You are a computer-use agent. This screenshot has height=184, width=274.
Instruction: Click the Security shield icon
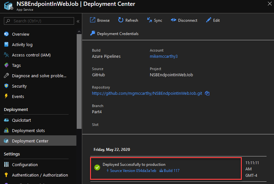[6, 86]
